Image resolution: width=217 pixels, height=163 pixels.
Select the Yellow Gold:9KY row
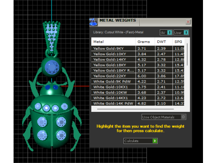(x=138, y=48)
